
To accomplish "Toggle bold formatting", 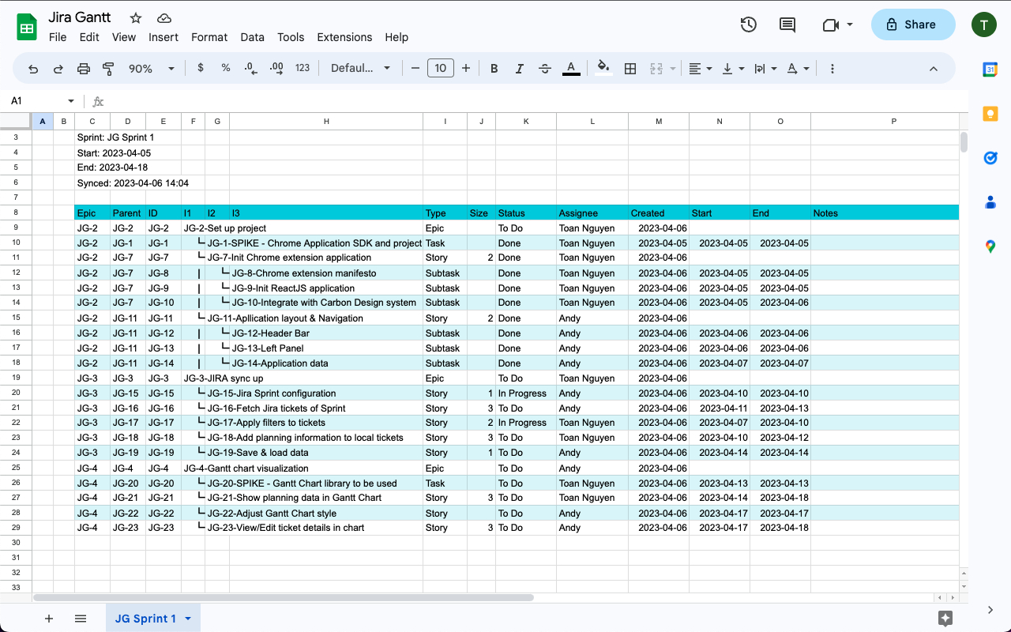I will (x=494, y=68).
